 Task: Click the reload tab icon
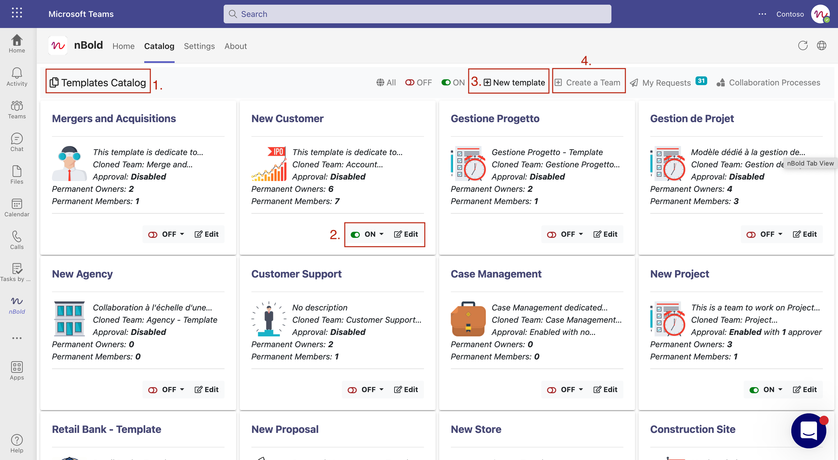point(803,45)
